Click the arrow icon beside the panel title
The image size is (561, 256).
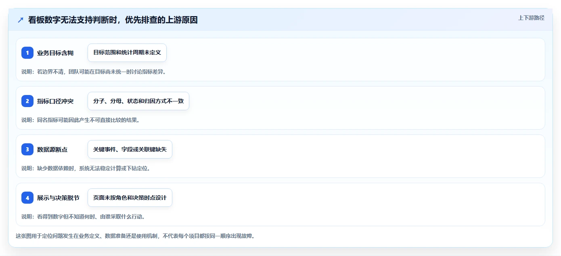[21, 20]
